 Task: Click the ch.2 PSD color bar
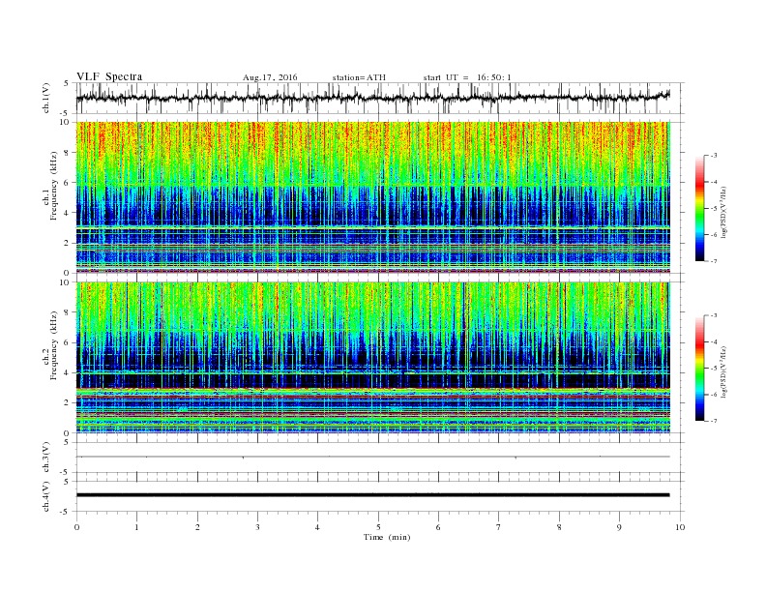pos(700,369)
